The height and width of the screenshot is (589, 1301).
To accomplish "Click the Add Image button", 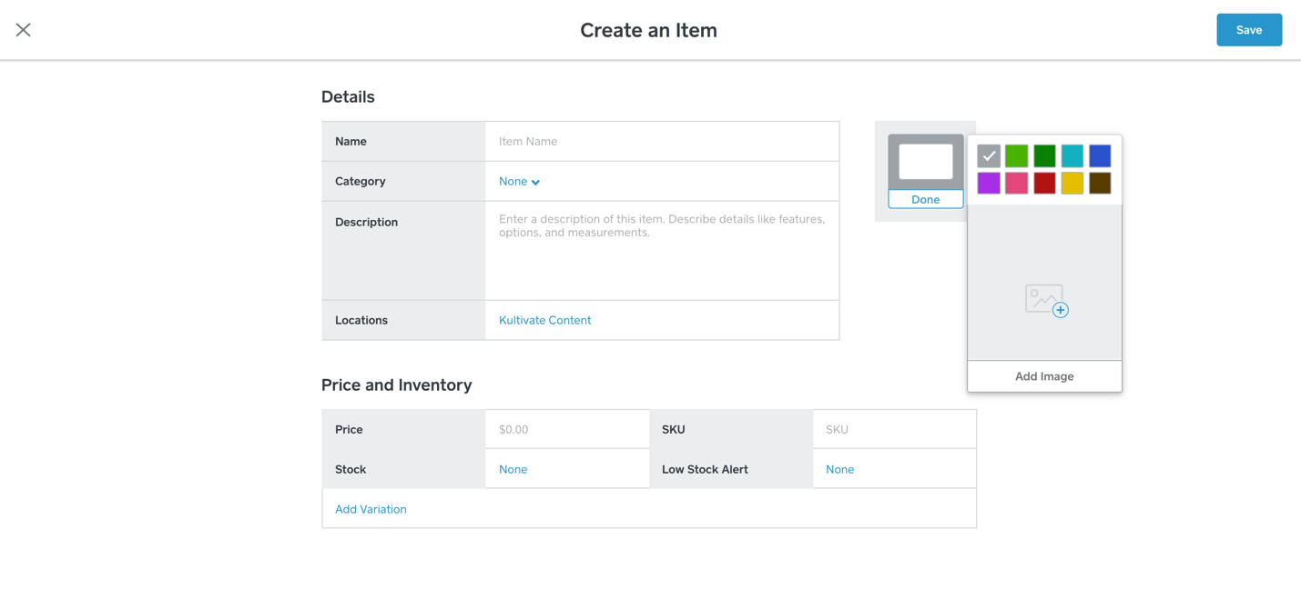I will pos(1044,376).
